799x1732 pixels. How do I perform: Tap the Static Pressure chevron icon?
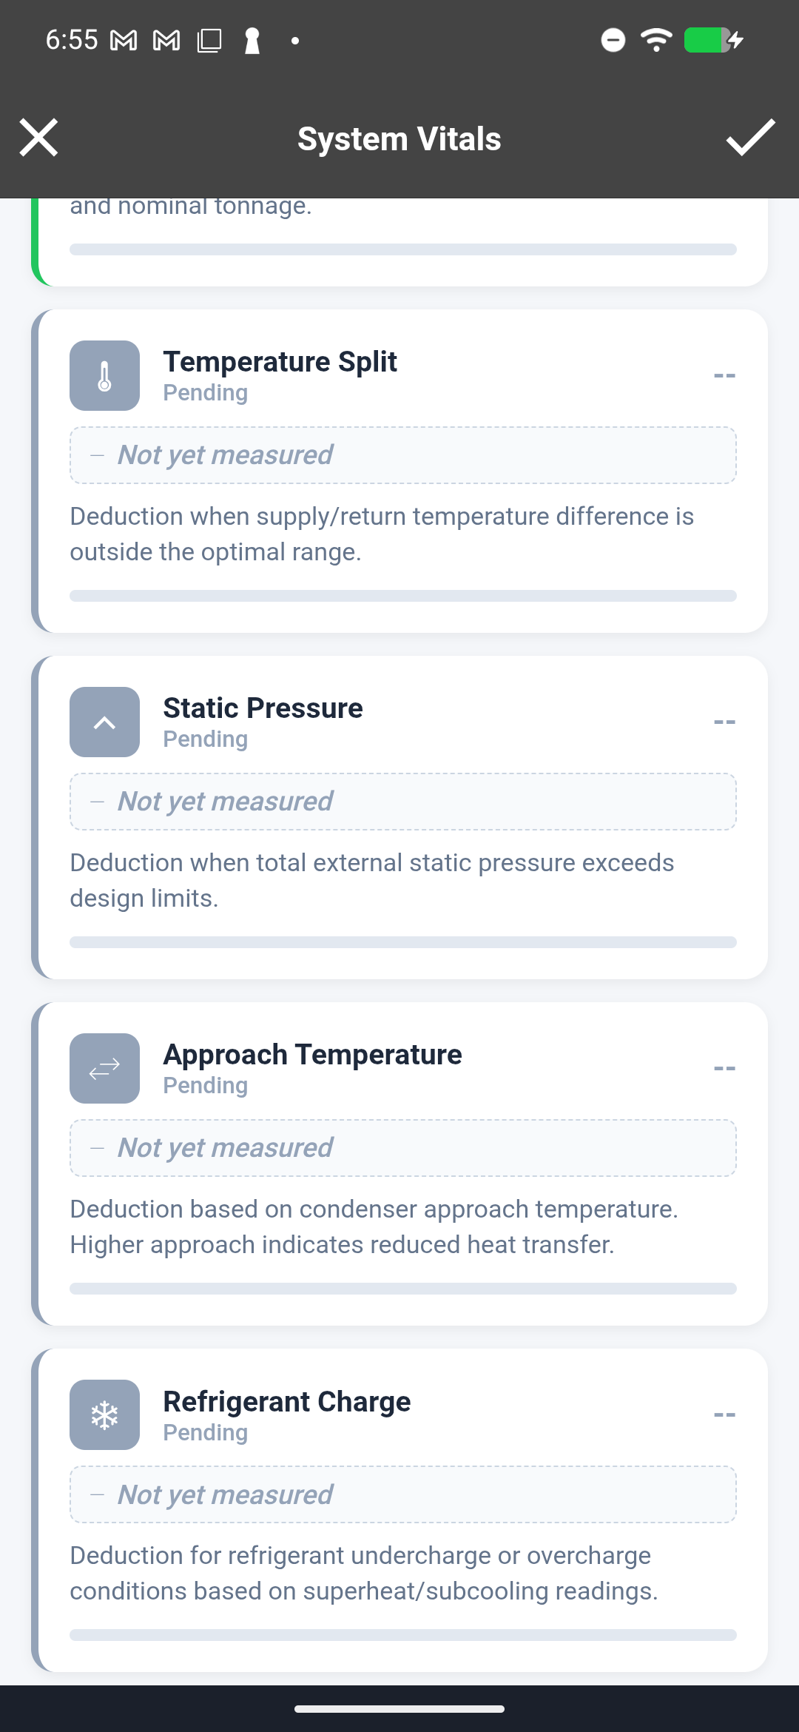(104, 722)
